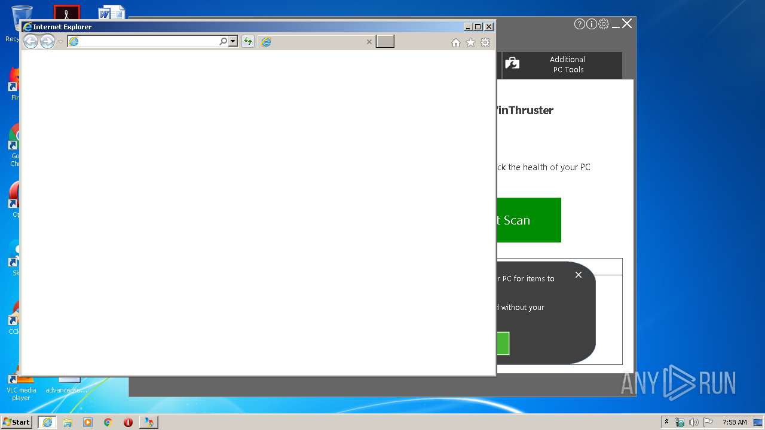Select the advancedse... desktop file

point(66,386)
